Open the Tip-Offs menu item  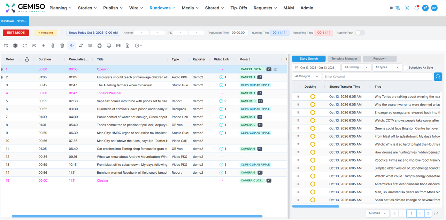click(x=239, y=8)
